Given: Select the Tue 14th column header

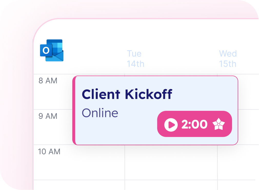Looking at the screenshot, I should pyautogui.click(x=135, y=59).
